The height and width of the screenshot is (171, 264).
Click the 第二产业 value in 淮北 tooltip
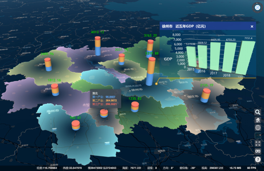(111, 100)
